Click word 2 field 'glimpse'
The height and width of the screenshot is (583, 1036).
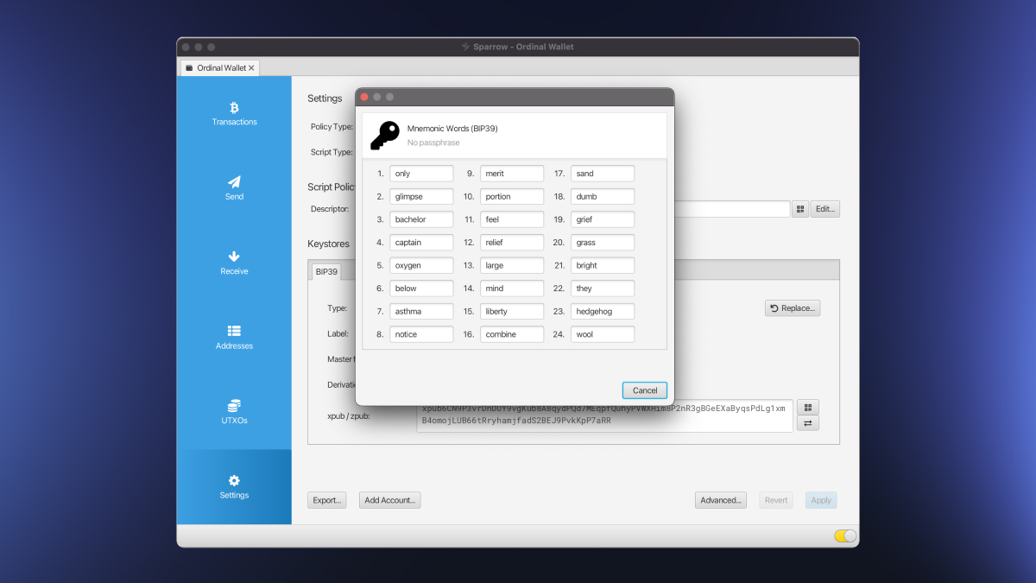click(x=421, y=196)
